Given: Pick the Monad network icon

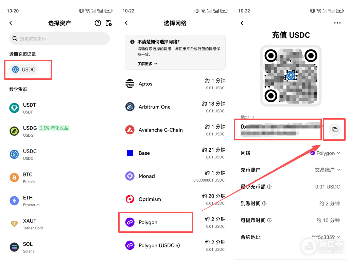Looking at the screenshot, I should point(130,176).
